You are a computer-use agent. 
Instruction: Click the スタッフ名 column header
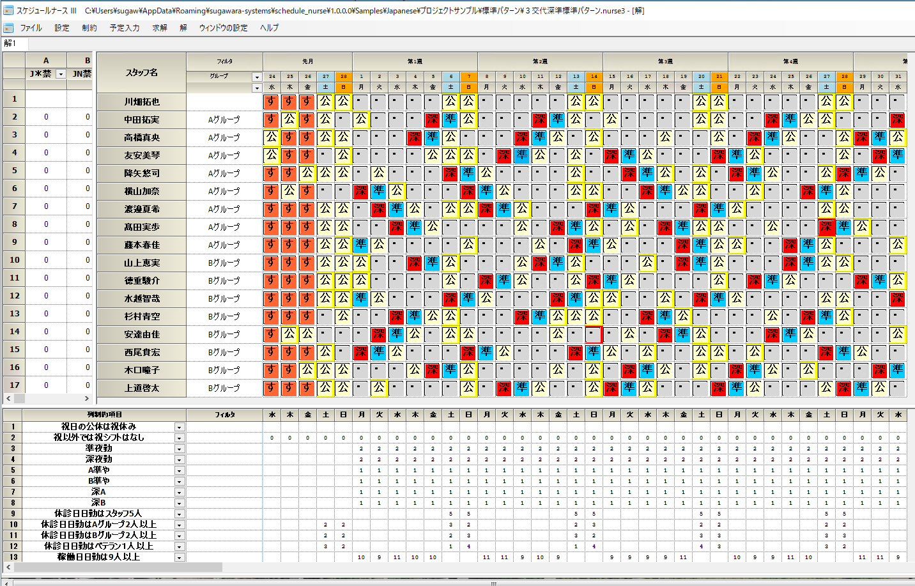(141, 72)
